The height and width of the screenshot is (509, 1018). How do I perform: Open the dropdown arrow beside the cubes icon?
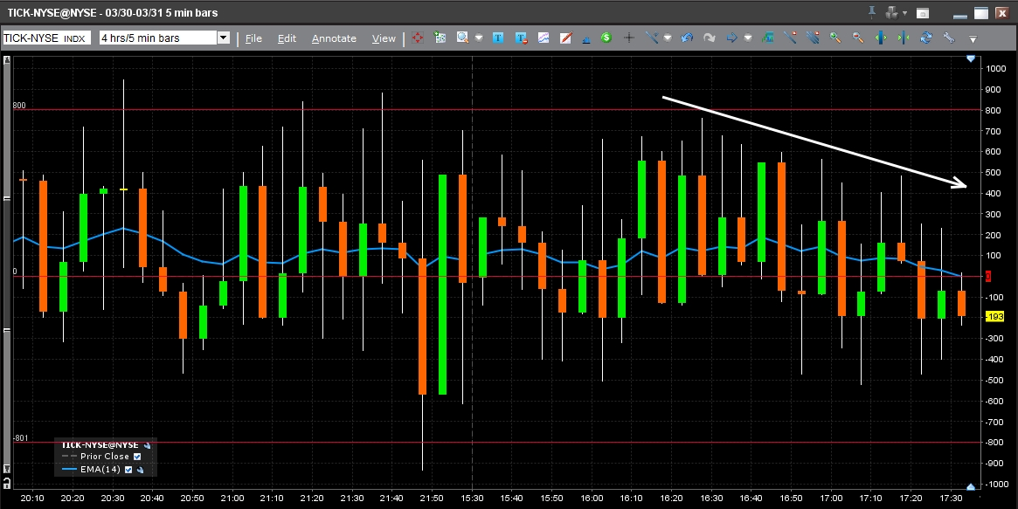478,38
